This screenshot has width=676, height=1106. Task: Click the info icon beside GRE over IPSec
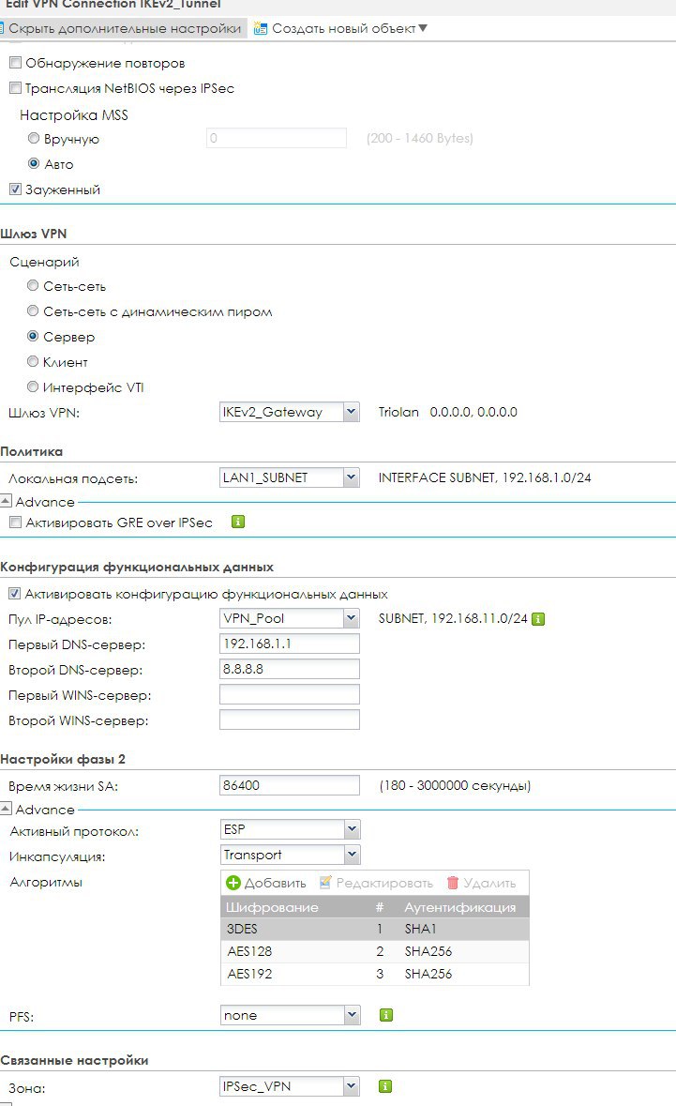click(x=238, y=522)
